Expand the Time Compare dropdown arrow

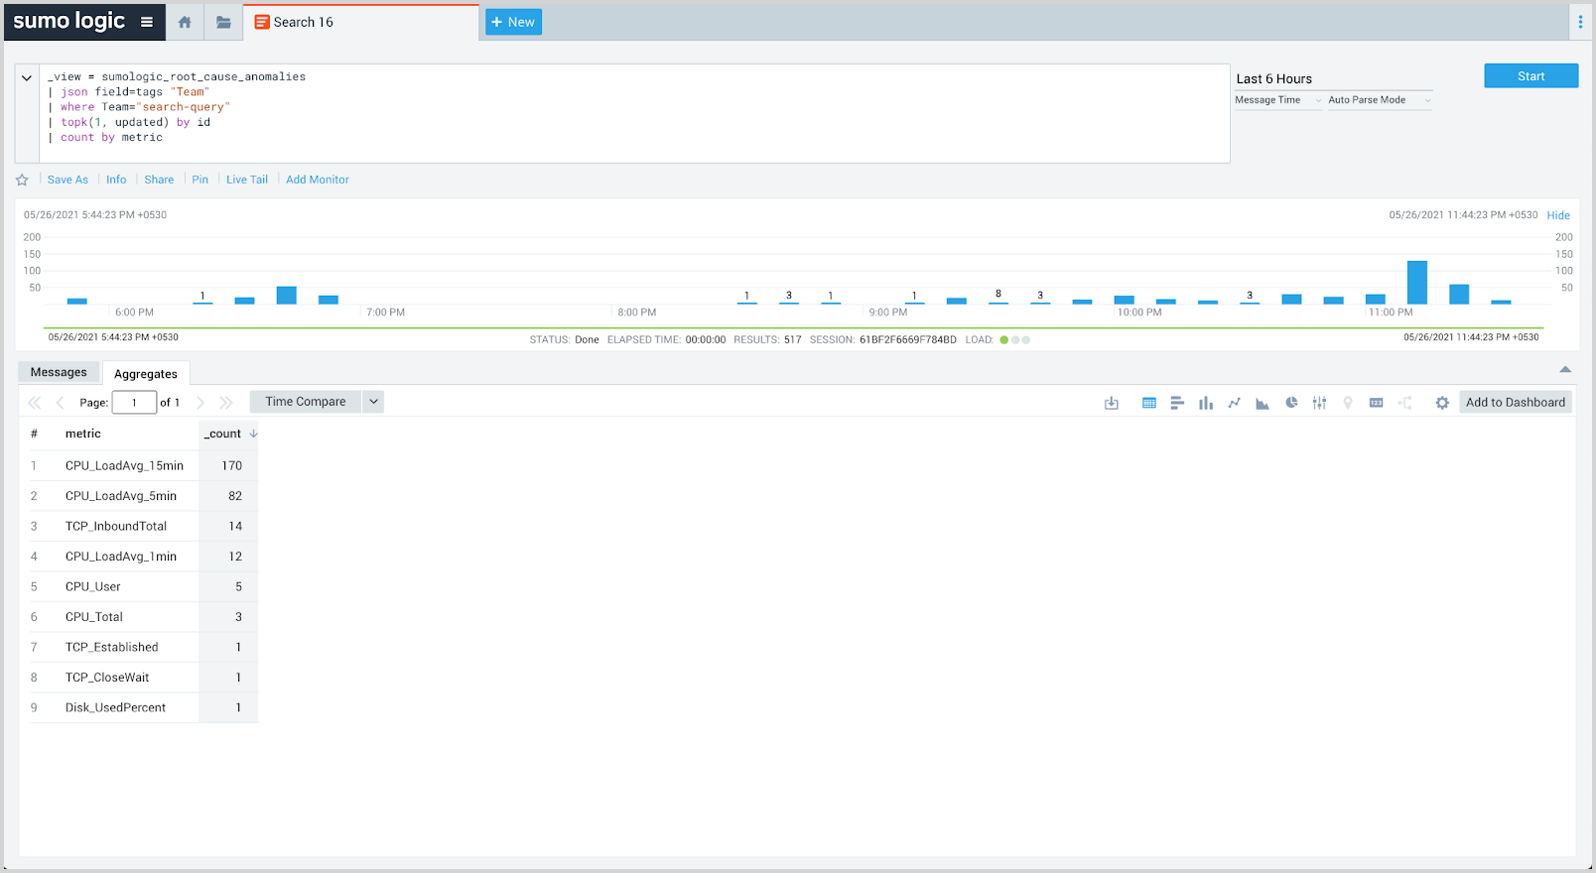coord(374,402)
